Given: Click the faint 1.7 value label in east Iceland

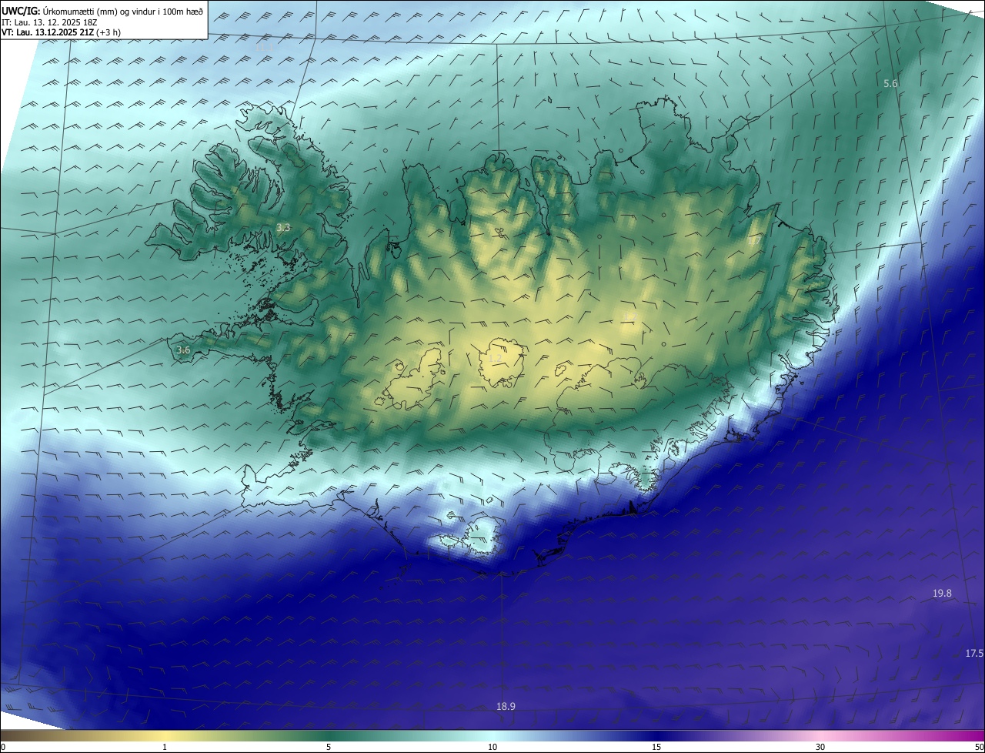Looking at the screenshot, I should 754,241.
